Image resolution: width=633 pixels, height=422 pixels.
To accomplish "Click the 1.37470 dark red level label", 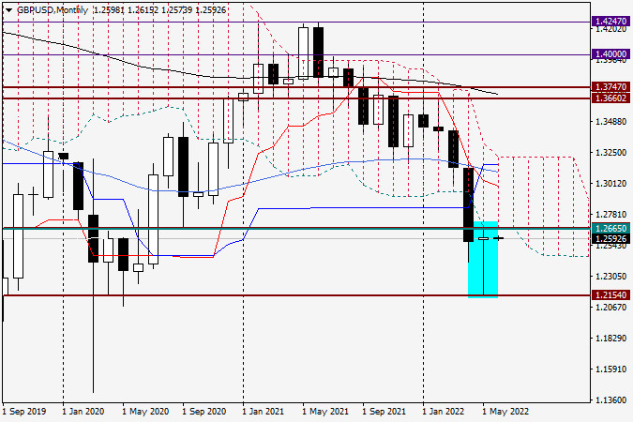I will point(611,87).
